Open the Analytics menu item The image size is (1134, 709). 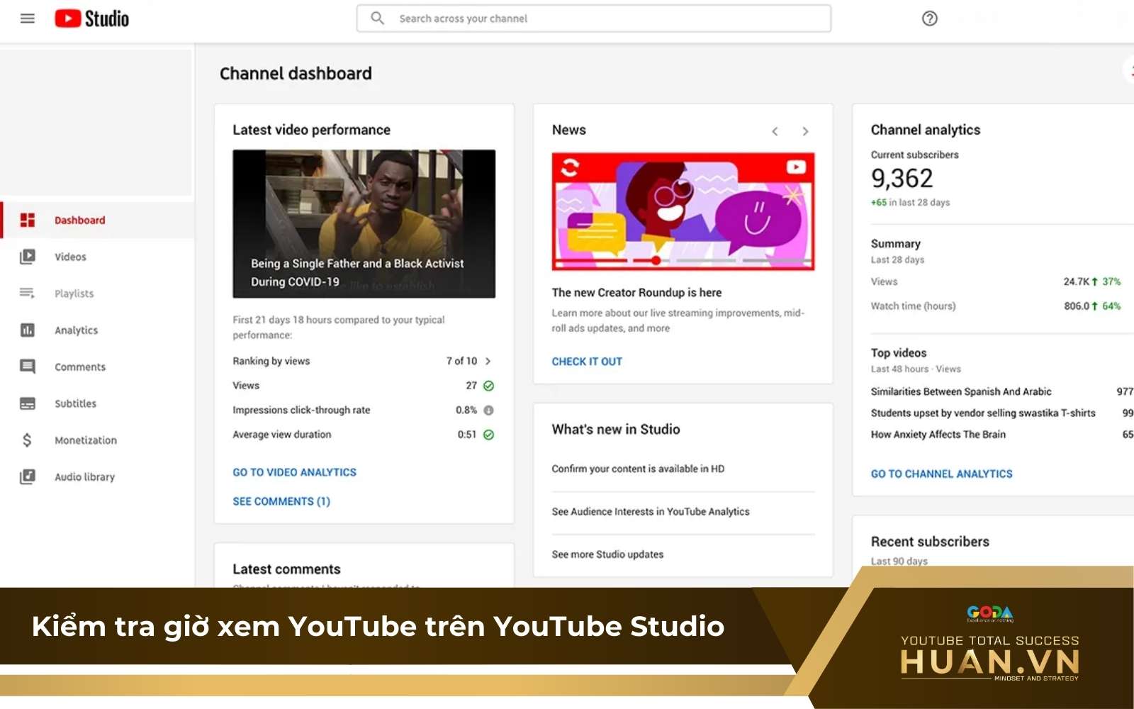click(98, 330)
